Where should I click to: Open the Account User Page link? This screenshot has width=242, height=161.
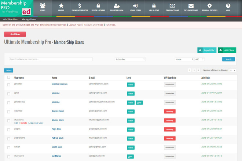click(x=93, y=25)
